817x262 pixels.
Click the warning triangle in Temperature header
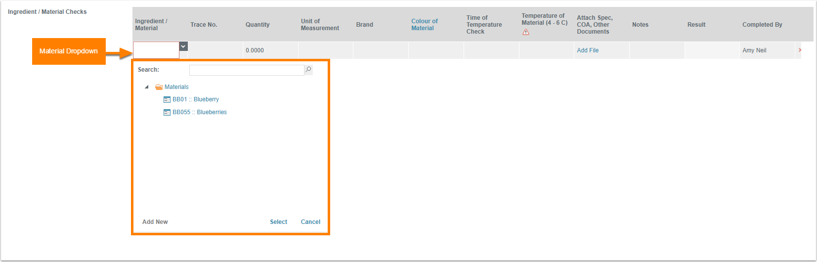[x=526, y=32]
